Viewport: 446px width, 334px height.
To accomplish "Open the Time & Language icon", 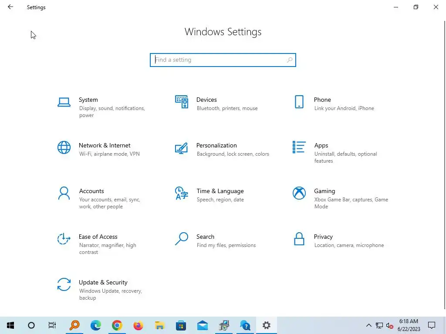I will [x=182, y=193].
